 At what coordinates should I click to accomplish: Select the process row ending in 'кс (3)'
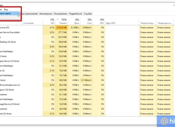[87, 71]
